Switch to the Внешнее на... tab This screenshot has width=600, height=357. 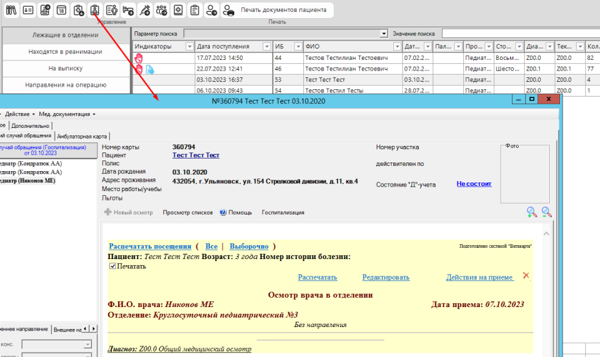point(67,330)
